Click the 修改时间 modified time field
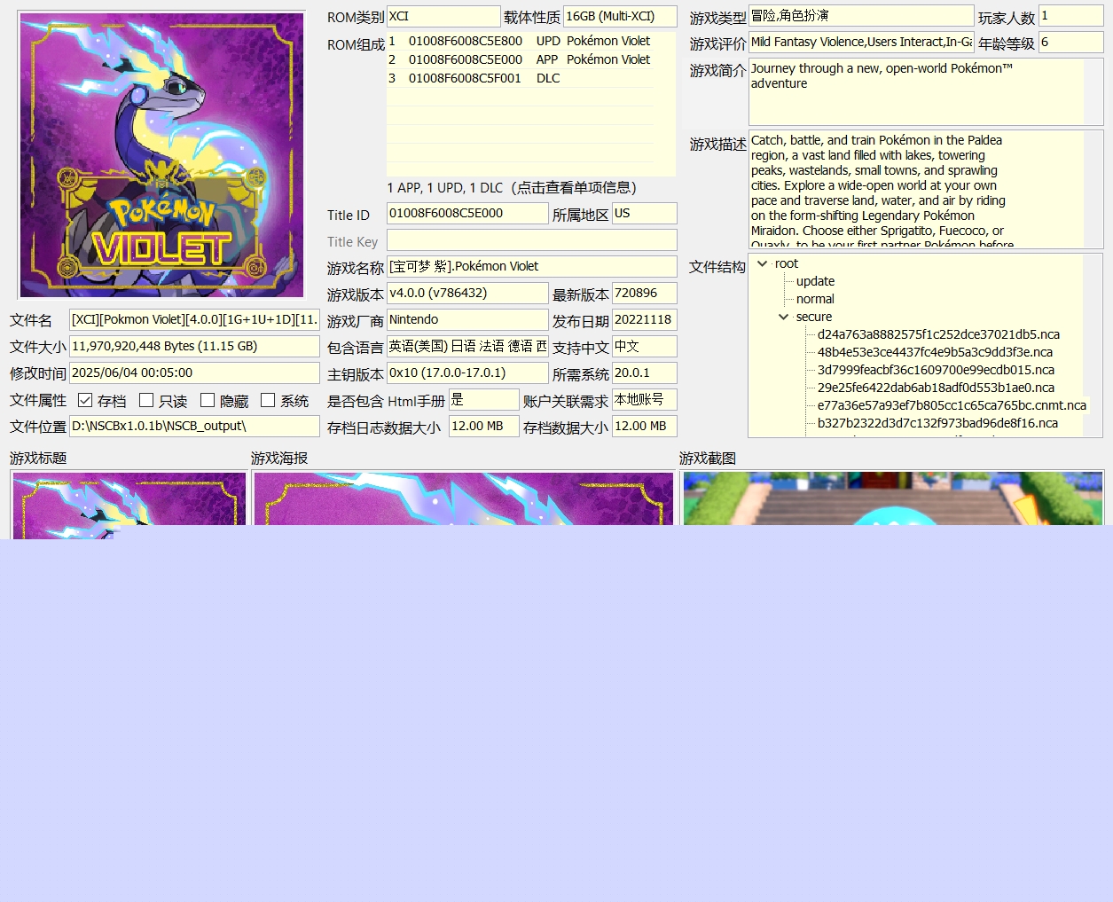Image resolution: width=1113 pixels, height=902 pixels. point(194,373)
